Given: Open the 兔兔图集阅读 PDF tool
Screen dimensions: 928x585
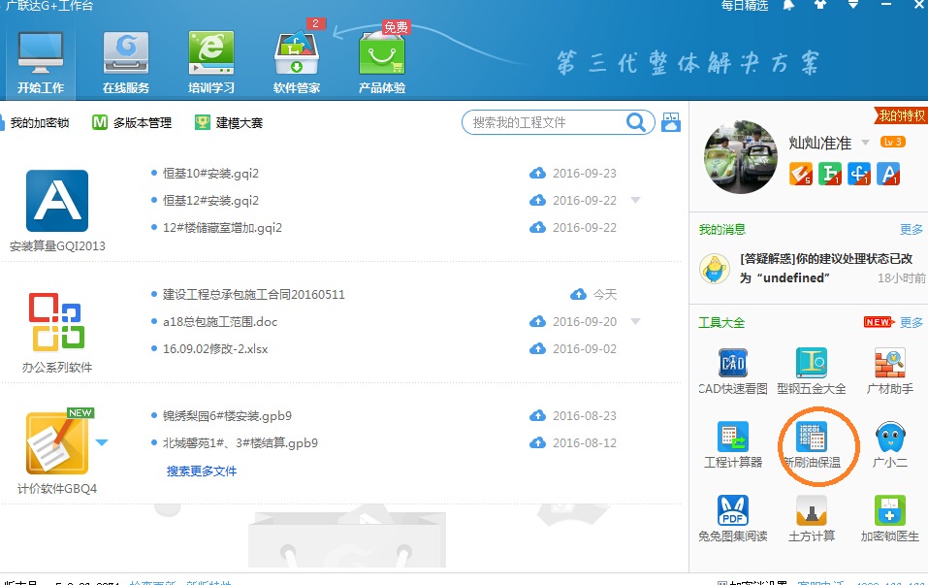Looking at the screenshot, I should [x=733, y=519].
